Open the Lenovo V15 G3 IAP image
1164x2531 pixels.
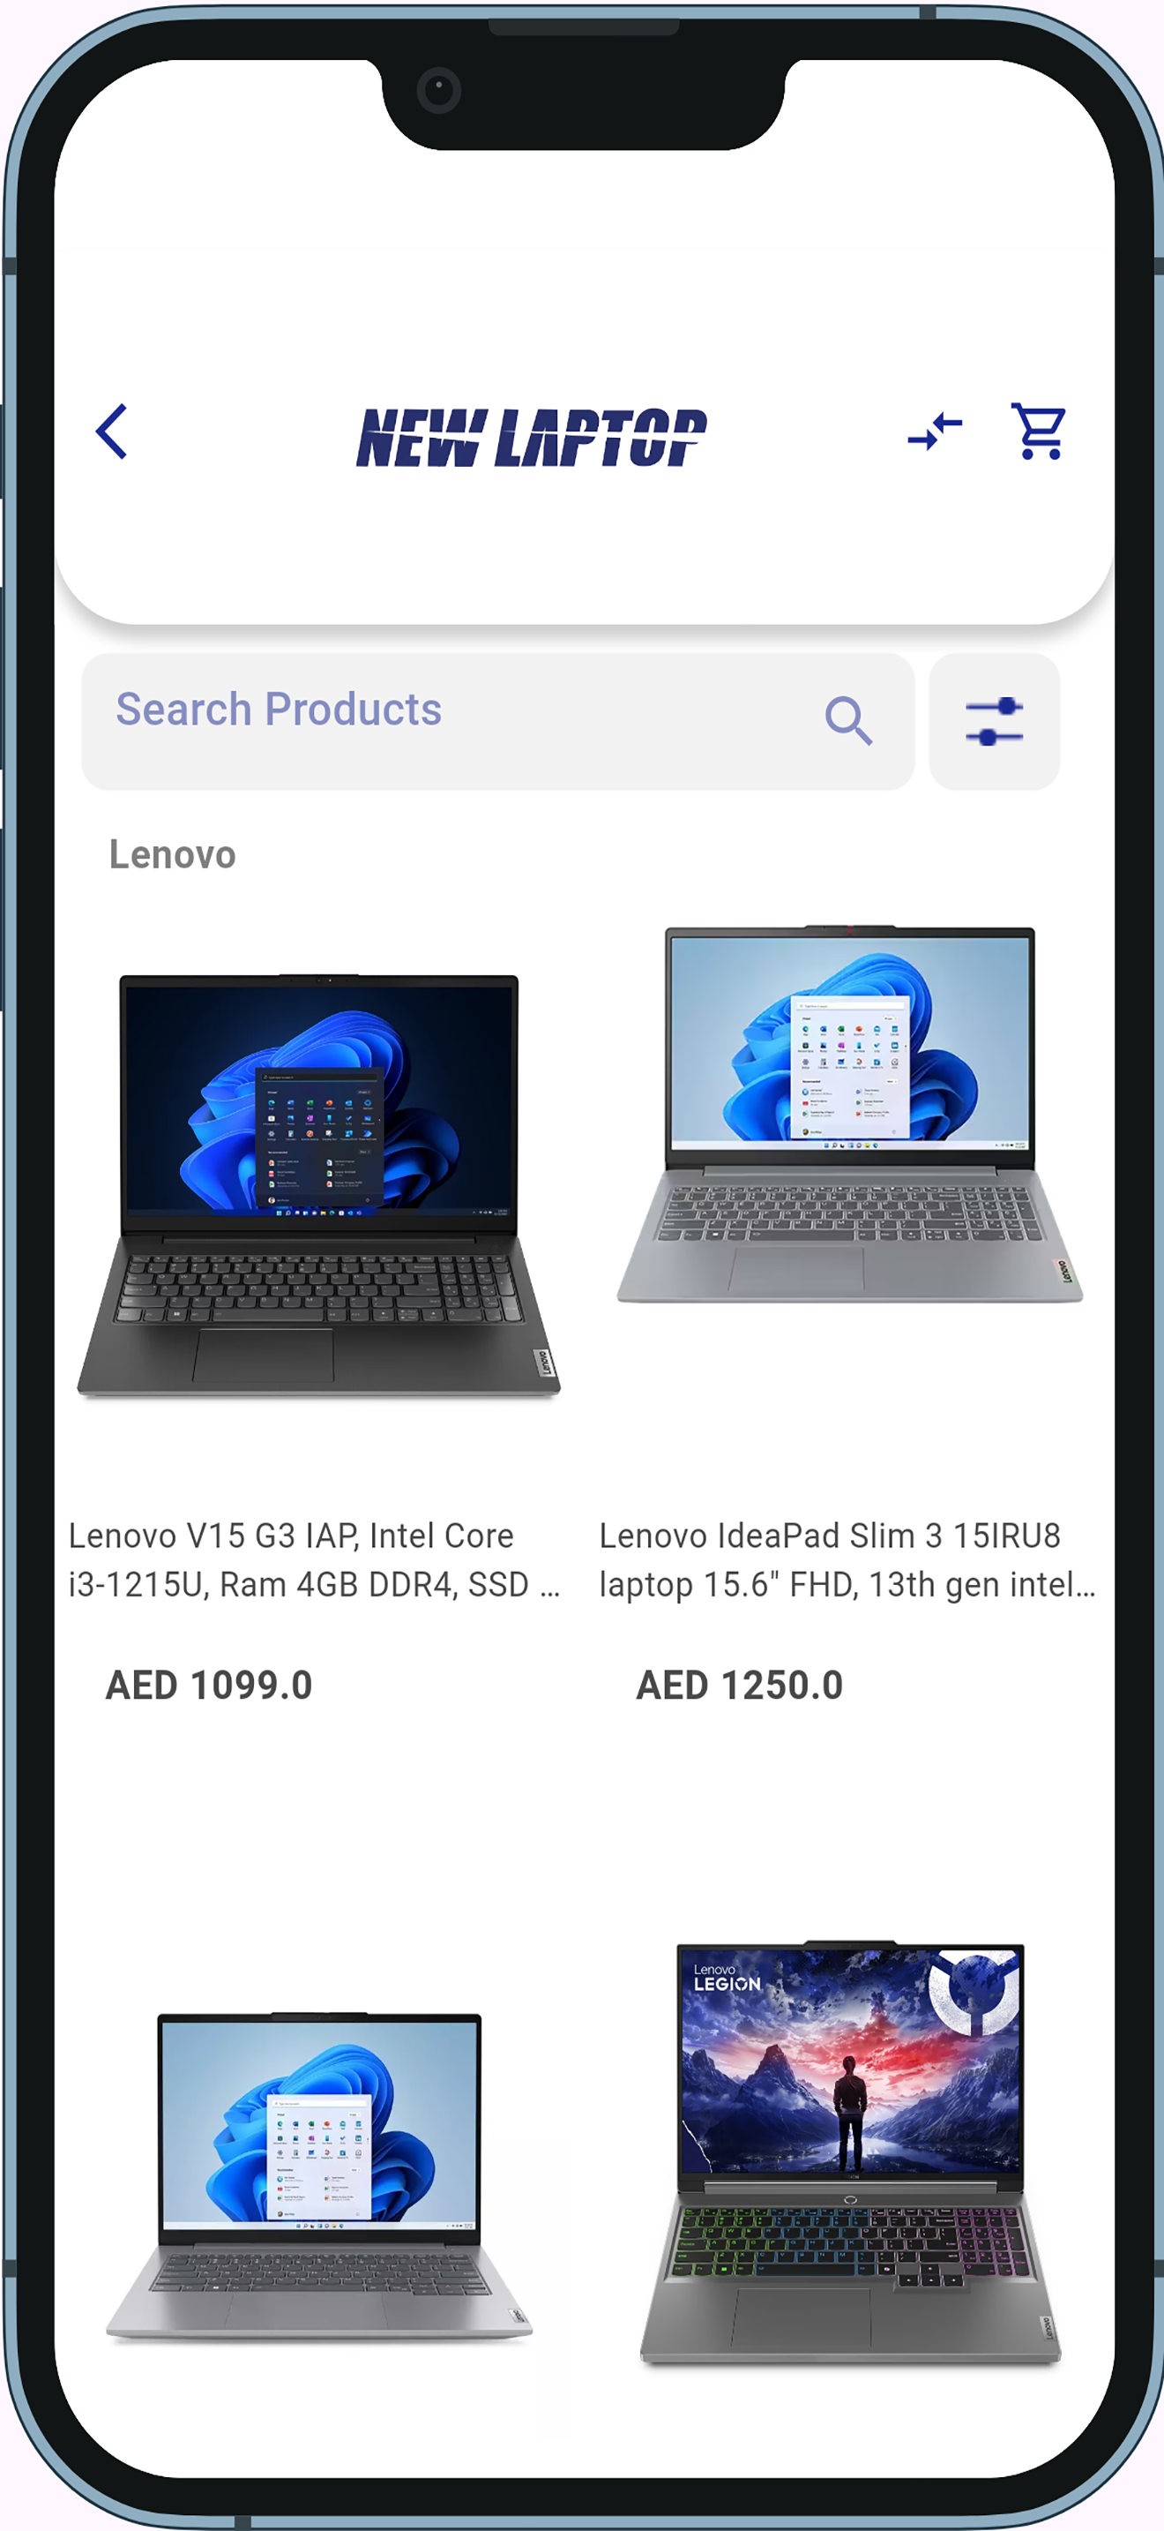[319, 1185]
